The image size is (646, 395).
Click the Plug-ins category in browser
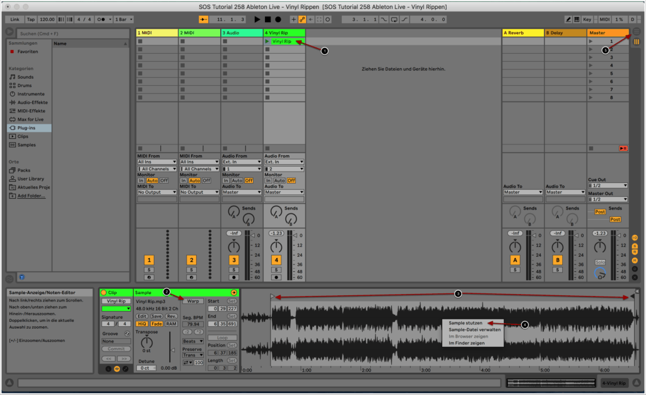(x=26, y=127)
